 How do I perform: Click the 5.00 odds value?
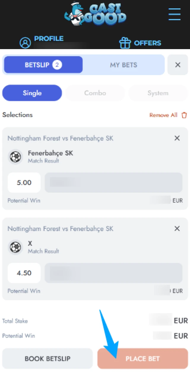[24, 182]
